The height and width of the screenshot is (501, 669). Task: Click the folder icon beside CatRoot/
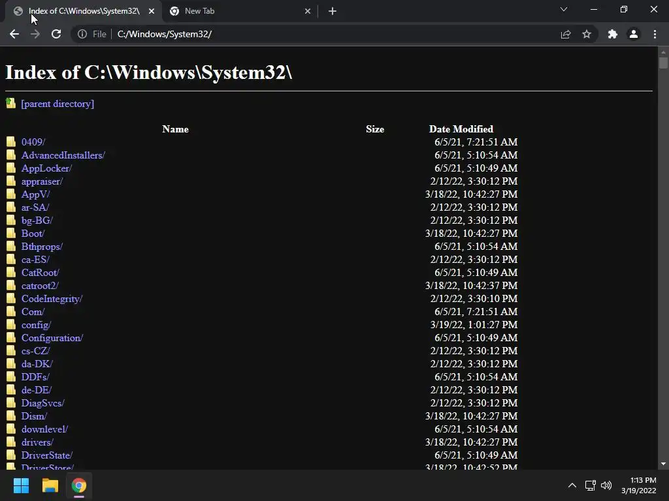click(11, 272)
